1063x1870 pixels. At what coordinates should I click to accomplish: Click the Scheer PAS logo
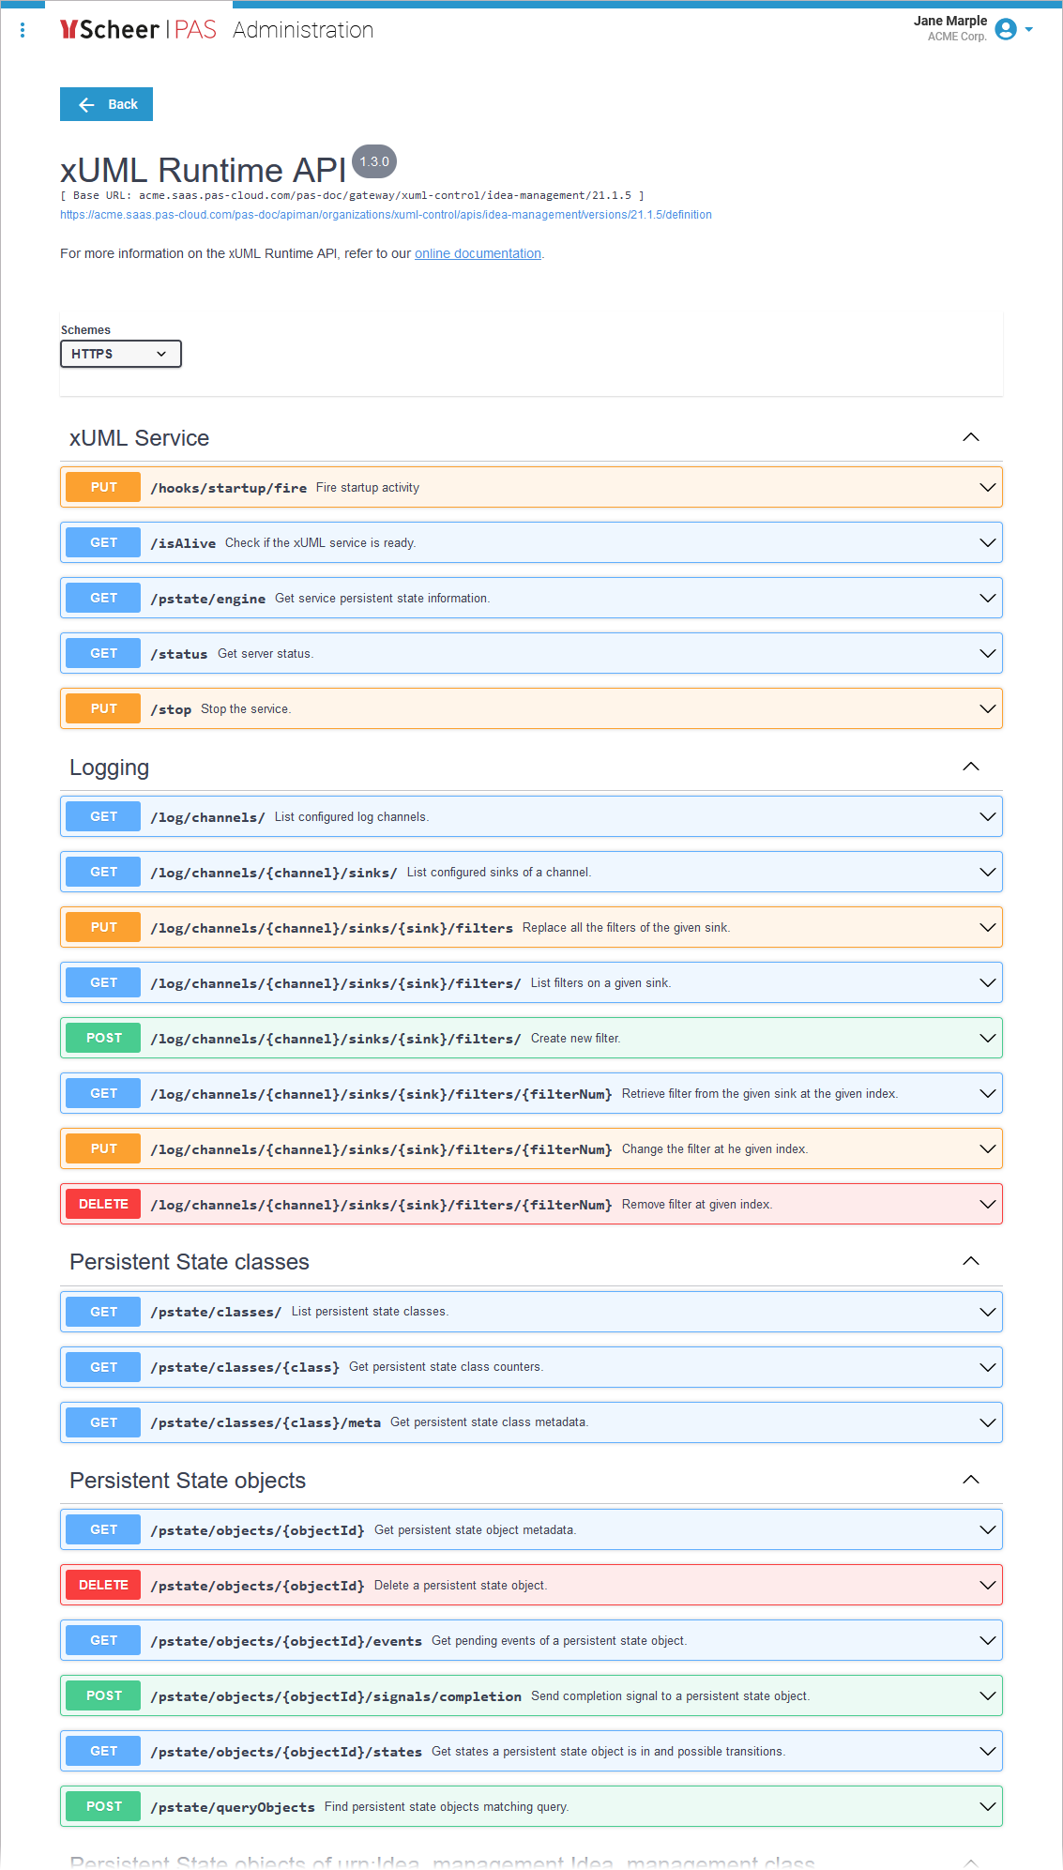point(138,30)
